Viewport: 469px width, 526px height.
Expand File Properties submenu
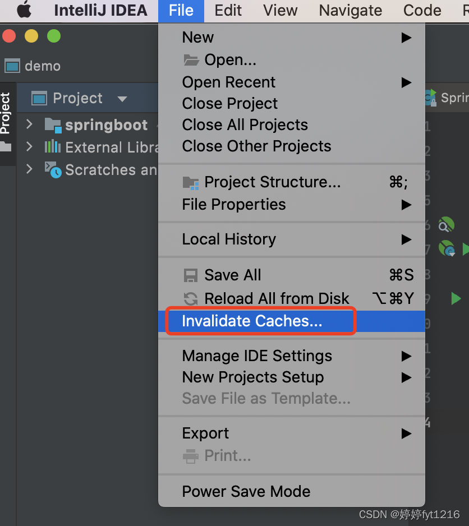coord(291,205)
